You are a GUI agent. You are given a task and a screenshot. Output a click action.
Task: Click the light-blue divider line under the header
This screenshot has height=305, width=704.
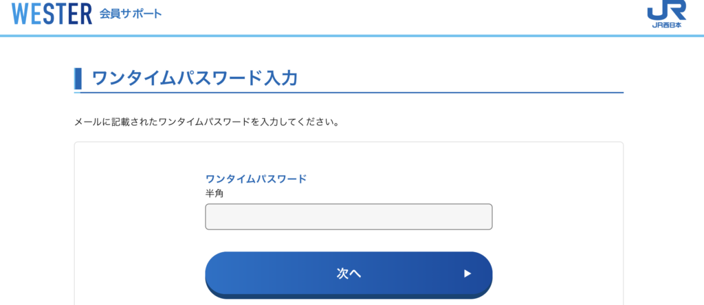click(x=352, y=36)
